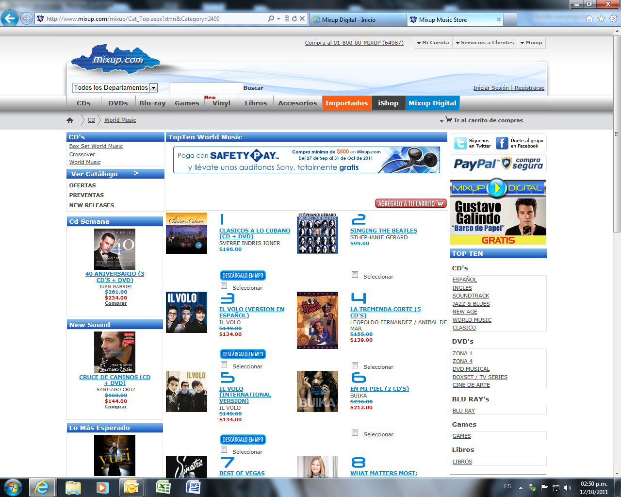Viewport: 621px width, 497px height.
Task: Open Word from the taskbar
Action: click(193, 487)
